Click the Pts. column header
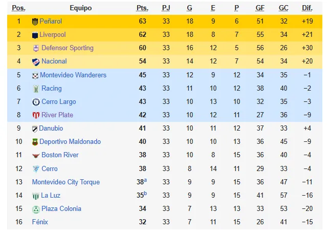The height and width of the screenshot is (233, 329). point(142,8)
